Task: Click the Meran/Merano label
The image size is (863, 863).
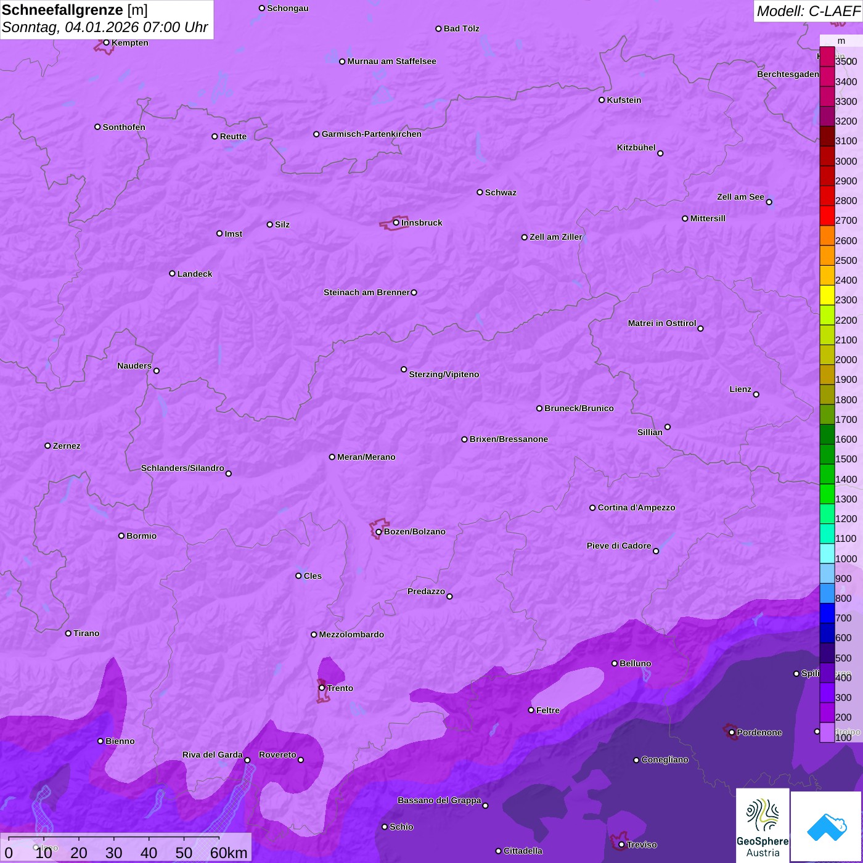Action: (x=366, y=457)
